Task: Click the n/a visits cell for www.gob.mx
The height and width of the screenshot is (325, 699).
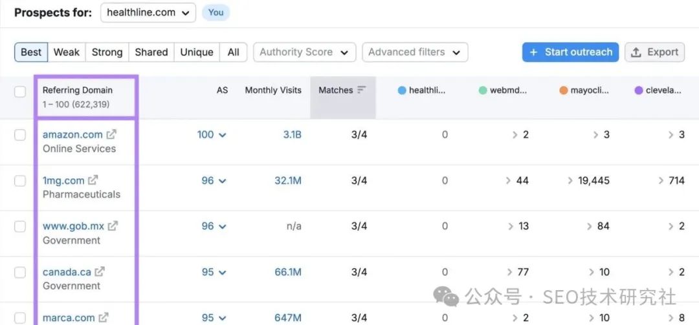Action: coord(294,226)
